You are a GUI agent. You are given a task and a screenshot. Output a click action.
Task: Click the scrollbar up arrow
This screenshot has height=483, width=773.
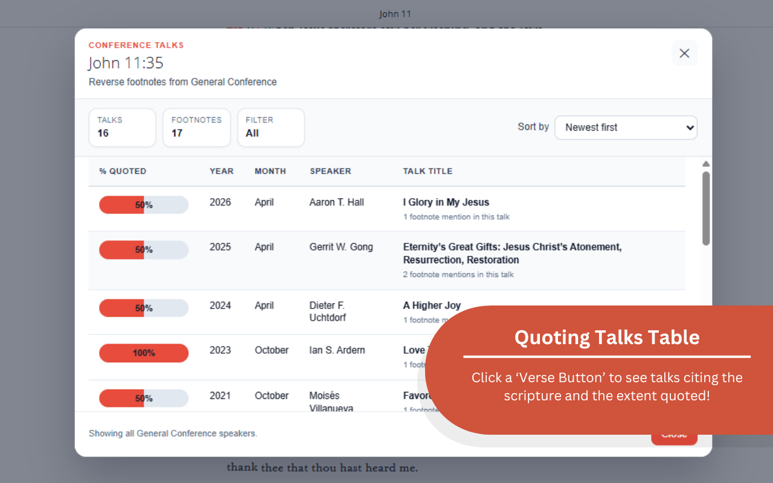[706, 164]
